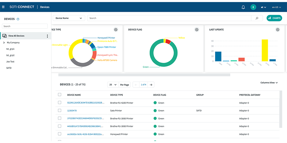Screen dimensions: 287x143
Task: Open device 02296126ADE36947E42BB2102002B link
Action: coord(86,103)
